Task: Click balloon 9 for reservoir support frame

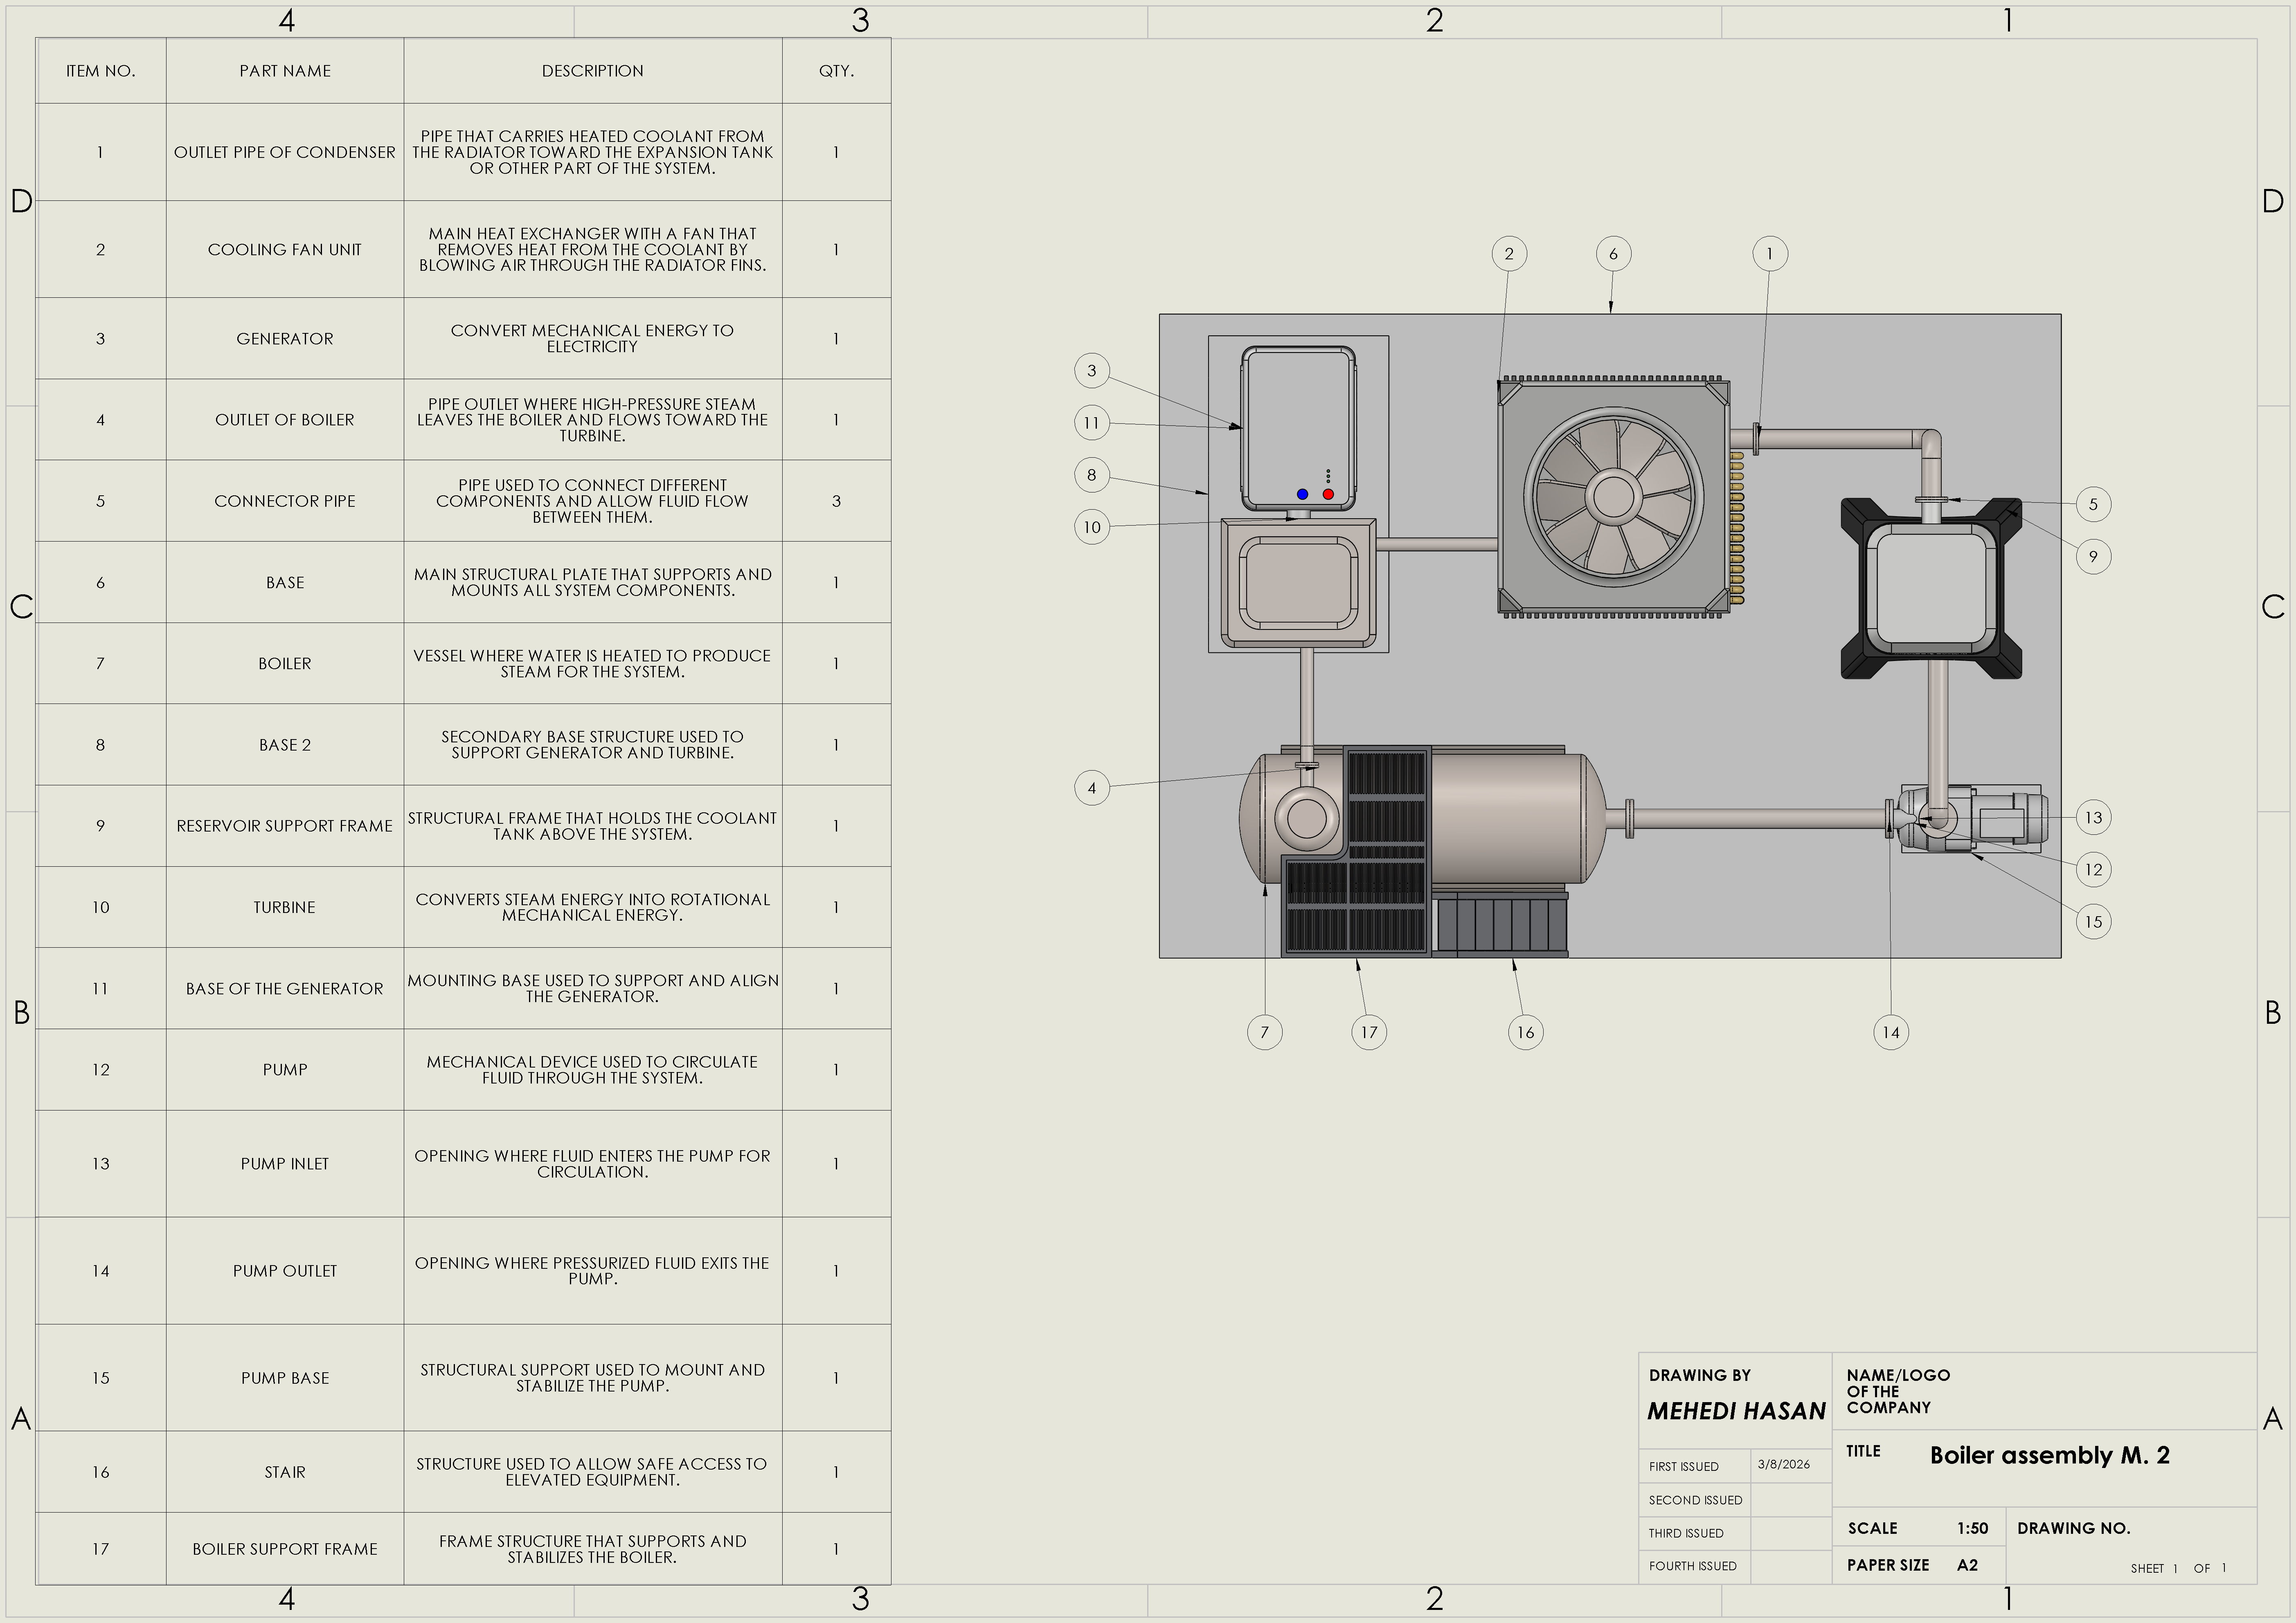Action: [x=2093, y=557]
